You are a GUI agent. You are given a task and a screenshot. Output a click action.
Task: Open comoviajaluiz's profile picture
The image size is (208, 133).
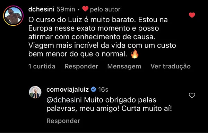click(35, 92)
